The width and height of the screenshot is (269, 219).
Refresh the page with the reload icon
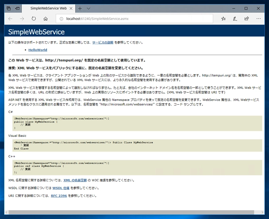(34, 19)
